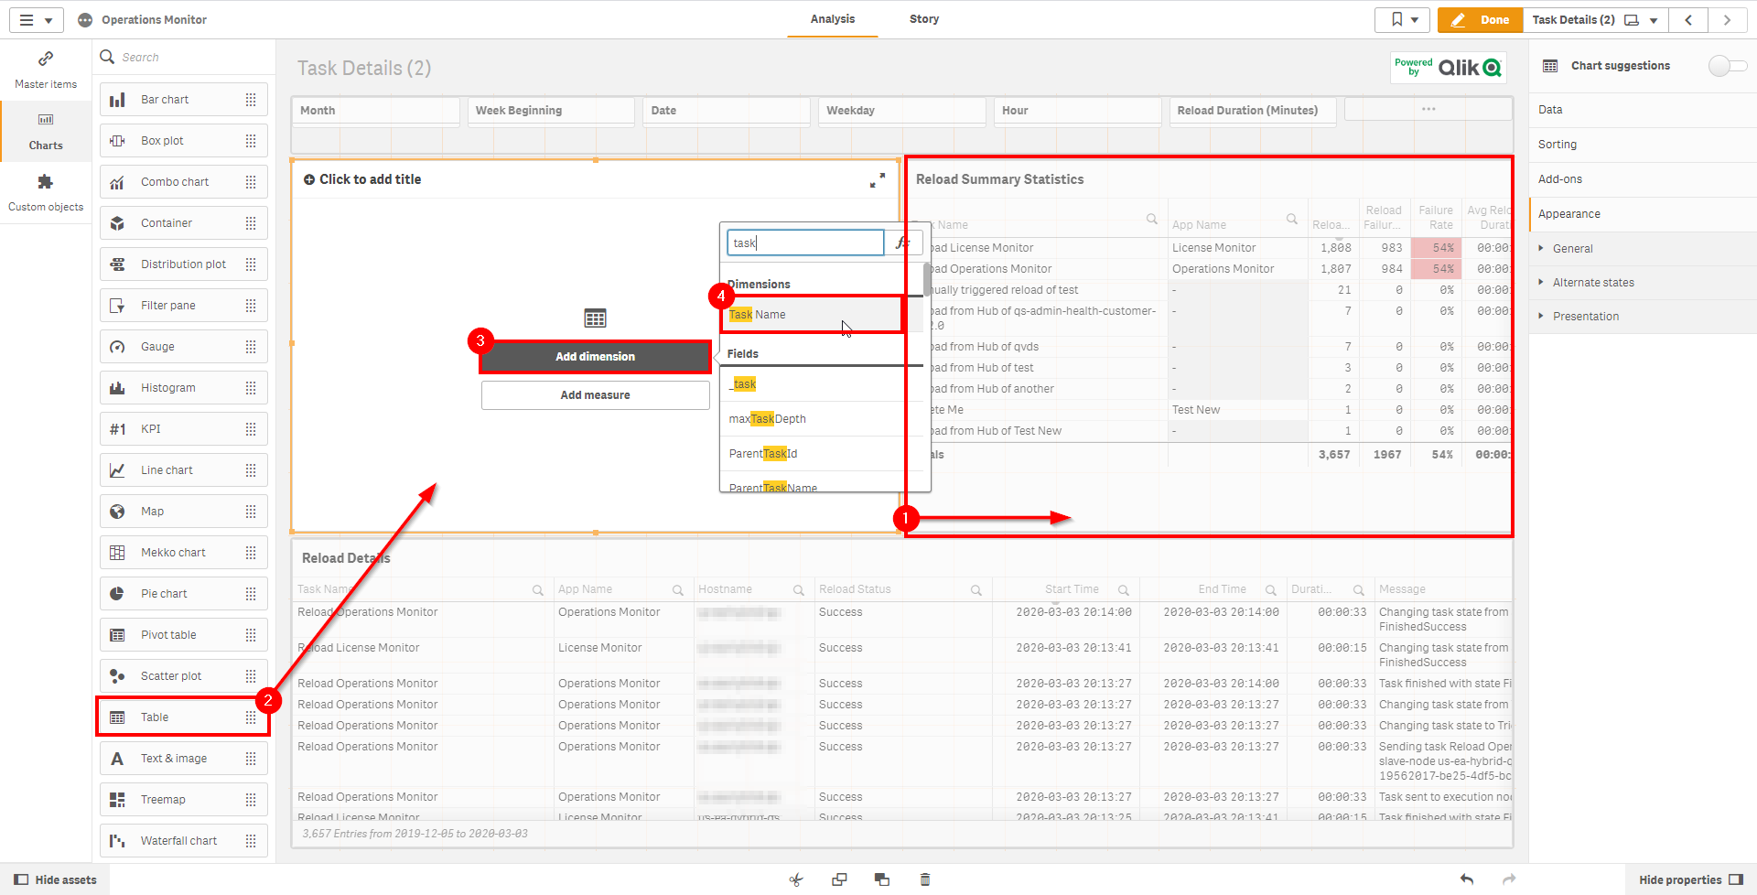Open Master items panel

pos(46,70)
